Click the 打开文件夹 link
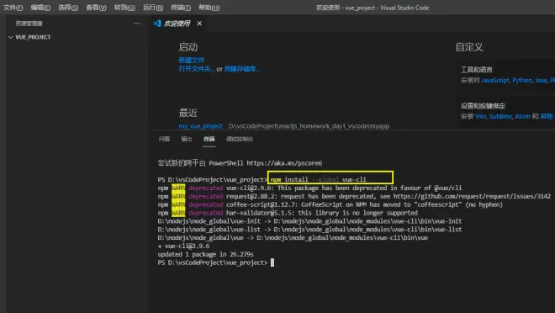Viewport: 555px width, 313px height. (196, 69)
